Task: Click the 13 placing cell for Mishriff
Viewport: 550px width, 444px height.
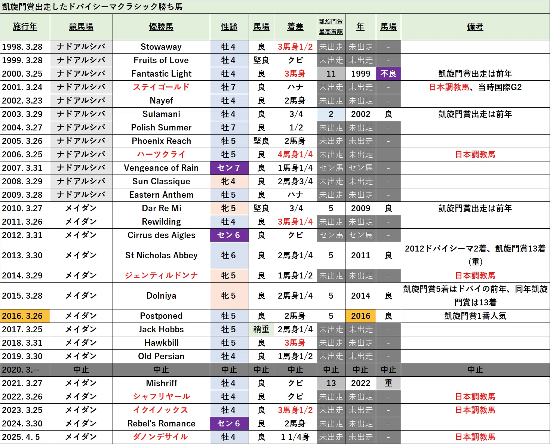Action: tap(331, 383)
